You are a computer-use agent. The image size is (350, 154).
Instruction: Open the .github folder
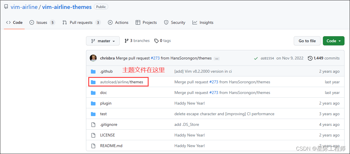coord(106,71)
